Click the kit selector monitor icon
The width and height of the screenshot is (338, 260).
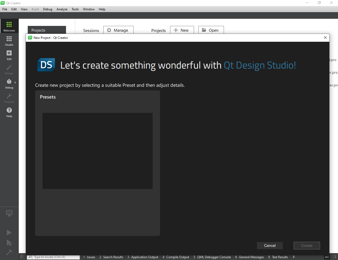click(x=9, y=213)
